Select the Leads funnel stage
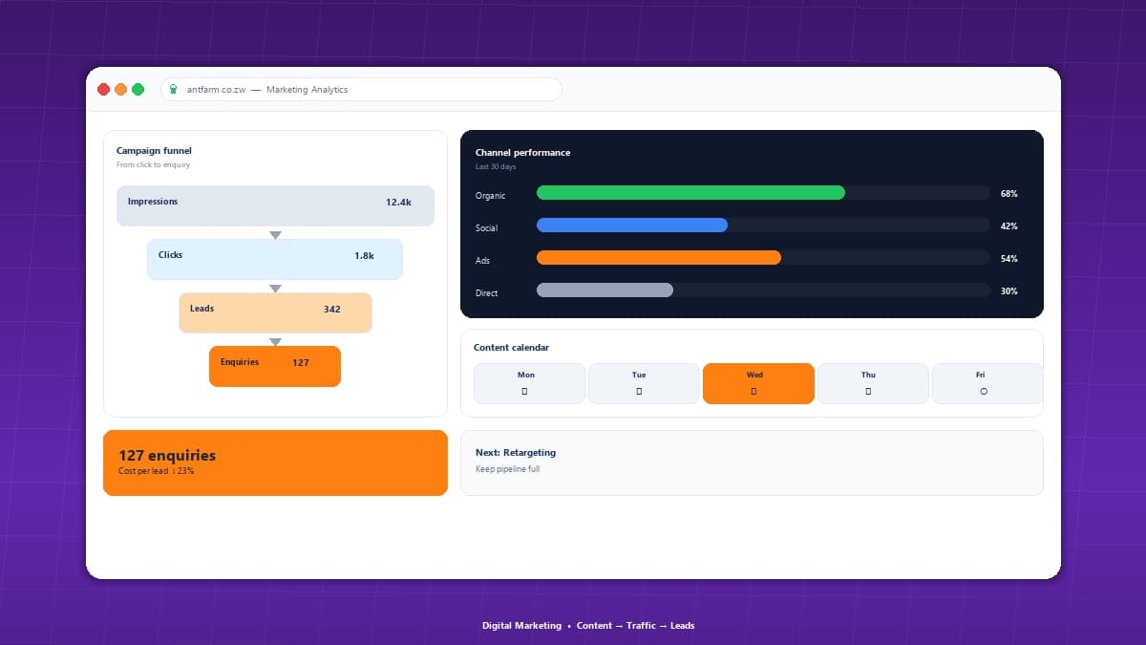 pos(275,312)
